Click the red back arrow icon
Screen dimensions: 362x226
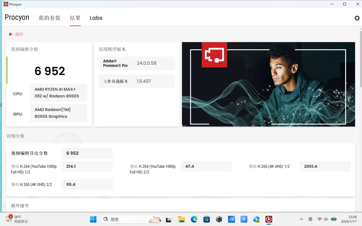click(11, 34)
